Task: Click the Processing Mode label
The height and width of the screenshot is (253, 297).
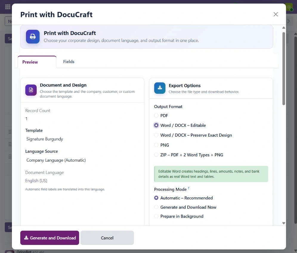Action: pos(170,190)
